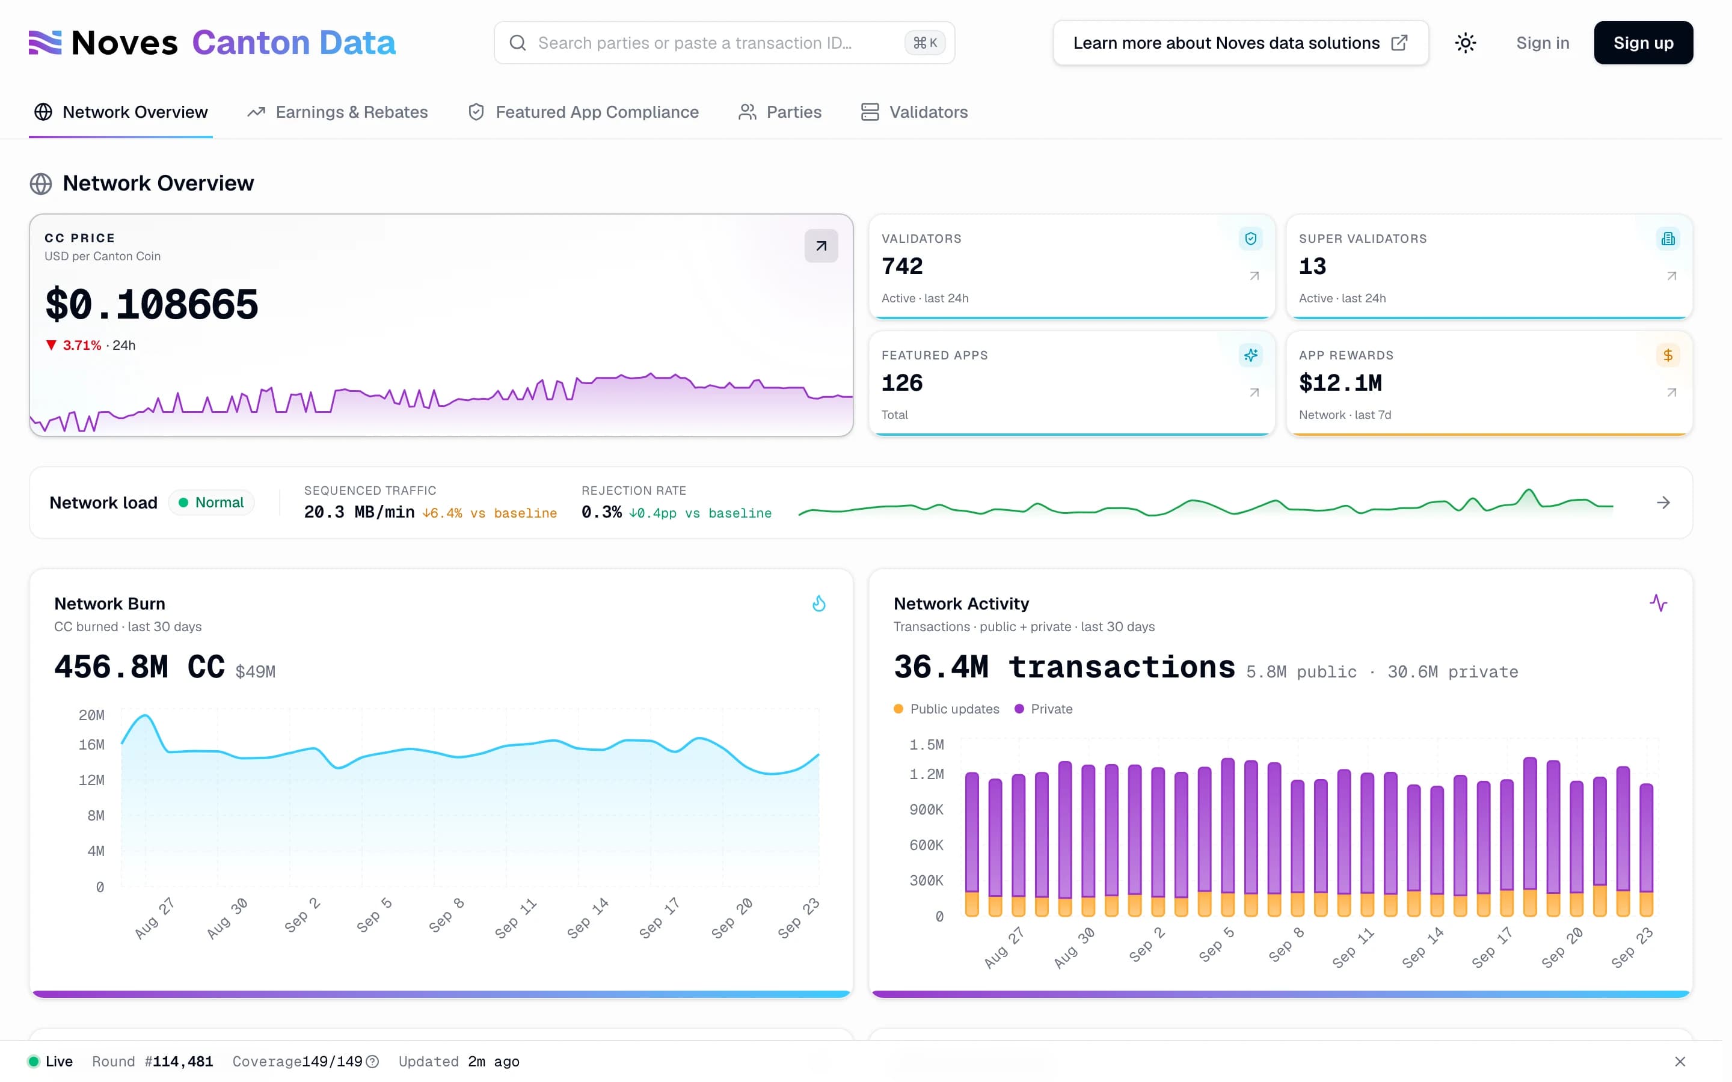This screenshot has height=1082, width=1732.
Task: Open App Rewards card arrow link
Action: pos(1671,392)
